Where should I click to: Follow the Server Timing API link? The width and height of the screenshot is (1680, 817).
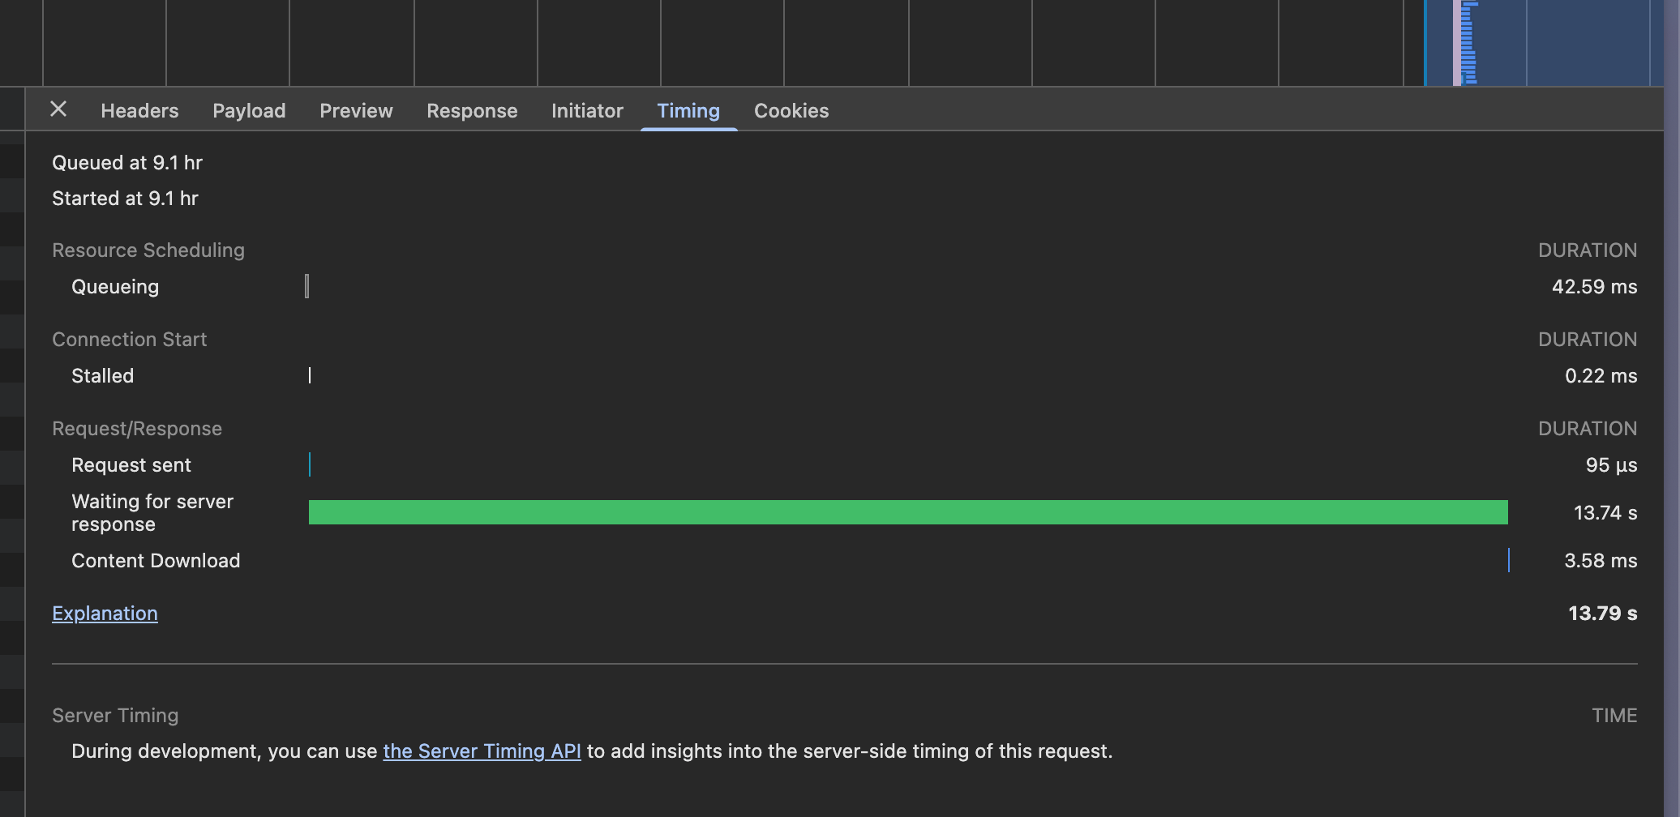[x=482, y=751]
